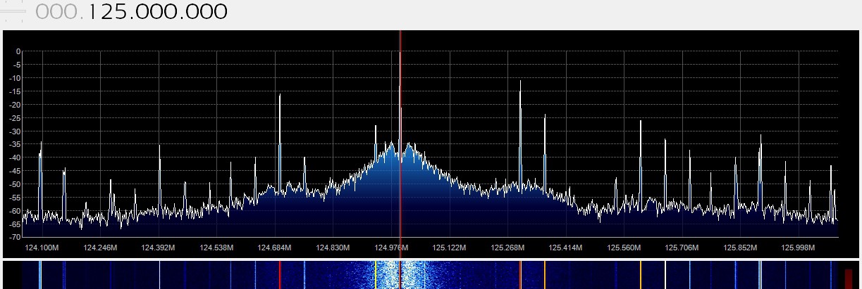
Task: Click the -55 dB level label
Action: point(15,198)
